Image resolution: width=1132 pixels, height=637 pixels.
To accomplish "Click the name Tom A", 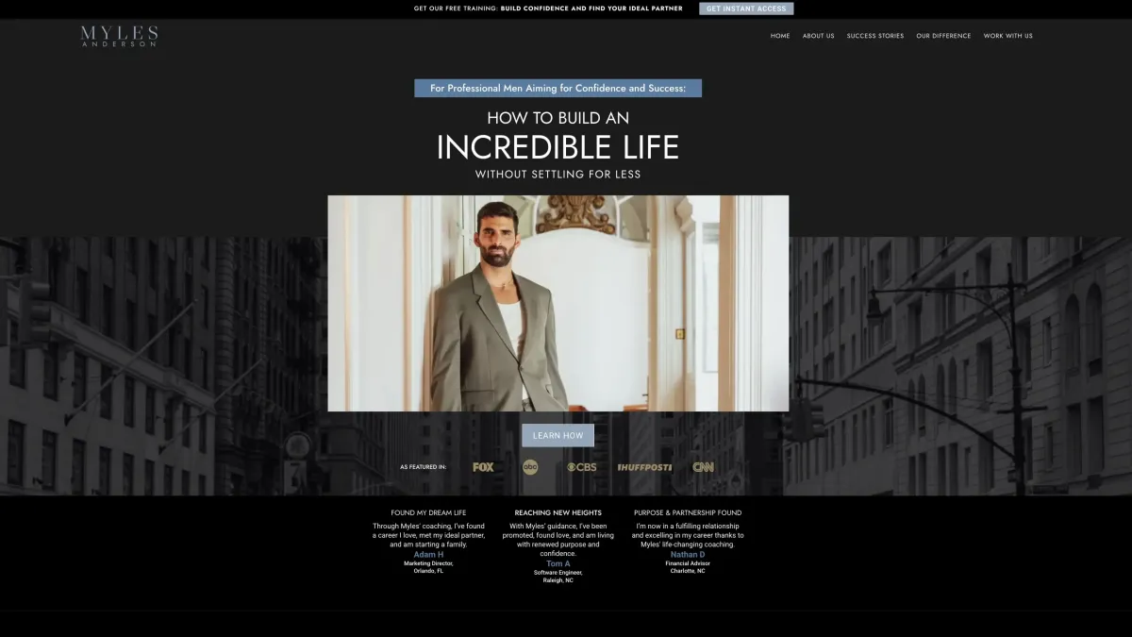I will pos(558,564).
